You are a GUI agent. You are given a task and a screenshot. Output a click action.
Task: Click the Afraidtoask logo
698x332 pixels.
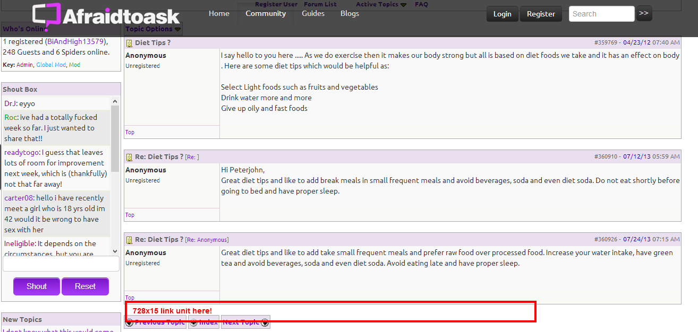point(106,18)
